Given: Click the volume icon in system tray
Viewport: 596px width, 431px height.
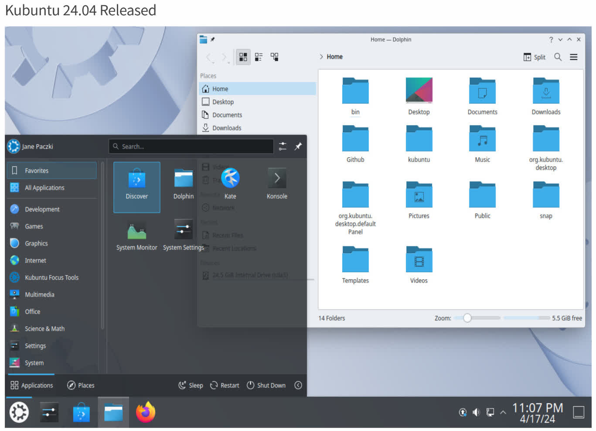Looking at the screenshot, I should click(476, 412).
